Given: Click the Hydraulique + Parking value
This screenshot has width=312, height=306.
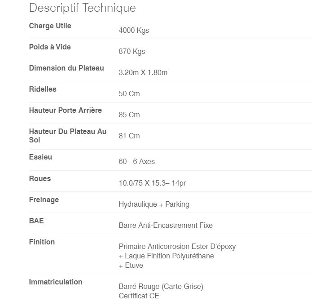Looking at the screenshot, I should coord(154,204).
